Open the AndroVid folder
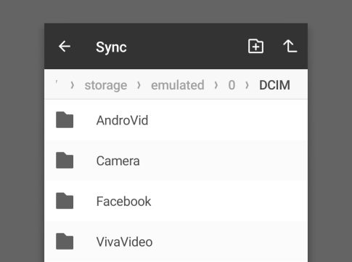The width and height of the screenshot is (352, 262). coord(176,120)
